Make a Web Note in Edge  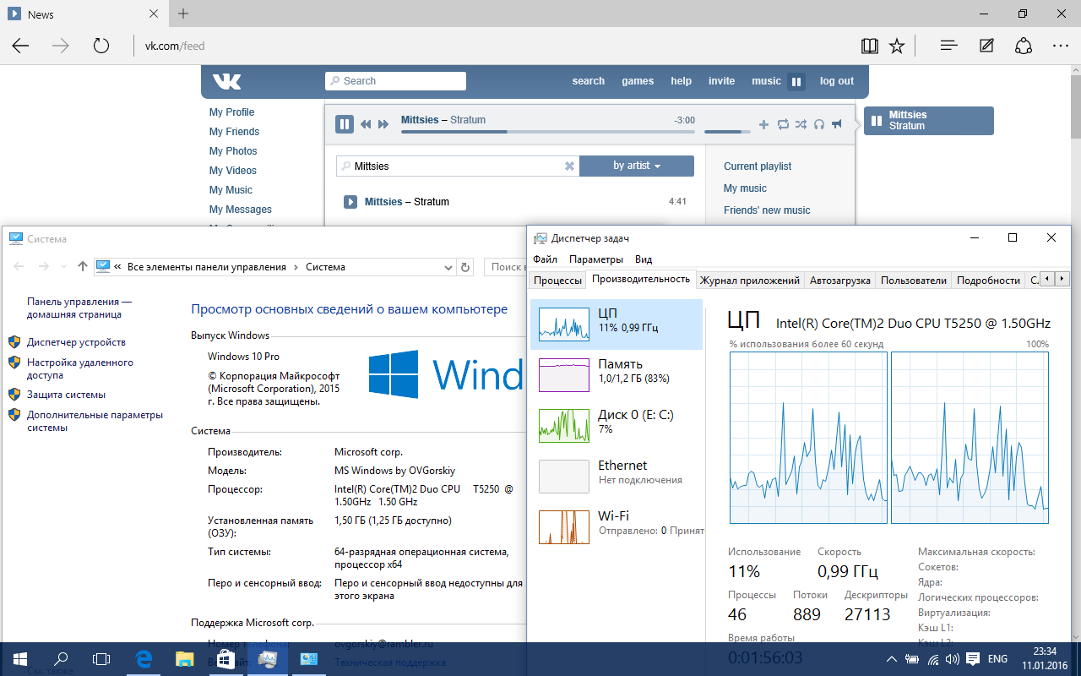(x=986, y=46)
